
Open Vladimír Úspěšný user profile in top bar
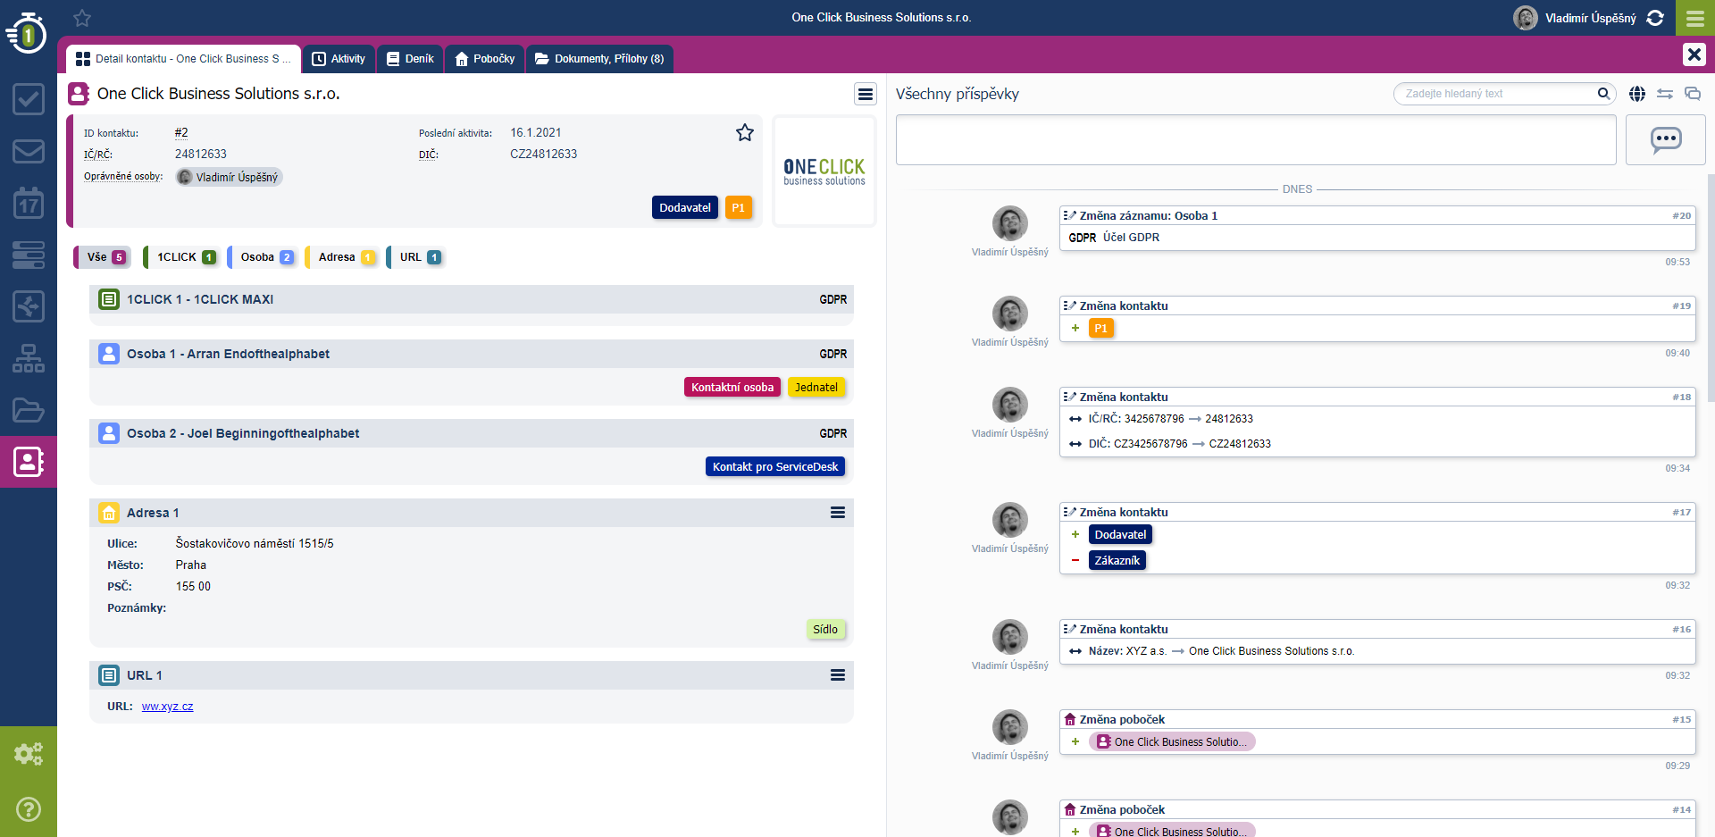1575,18
